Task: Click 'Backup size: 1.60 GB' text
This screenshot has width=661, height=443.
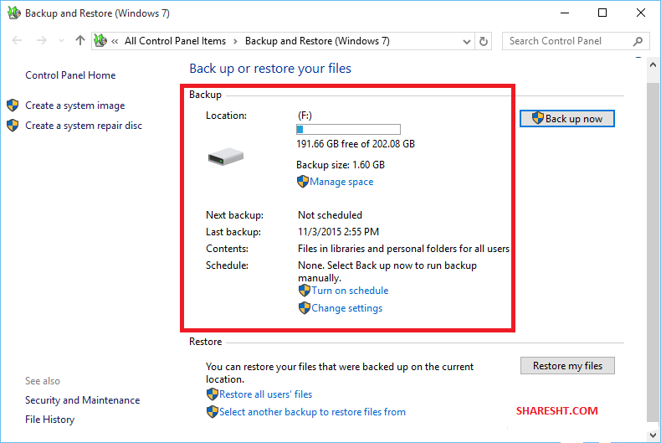Action: pos(341,165)
